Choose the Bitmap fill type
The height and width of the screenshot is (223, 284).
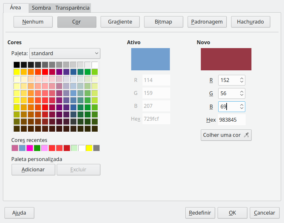(x=163, y=22)
